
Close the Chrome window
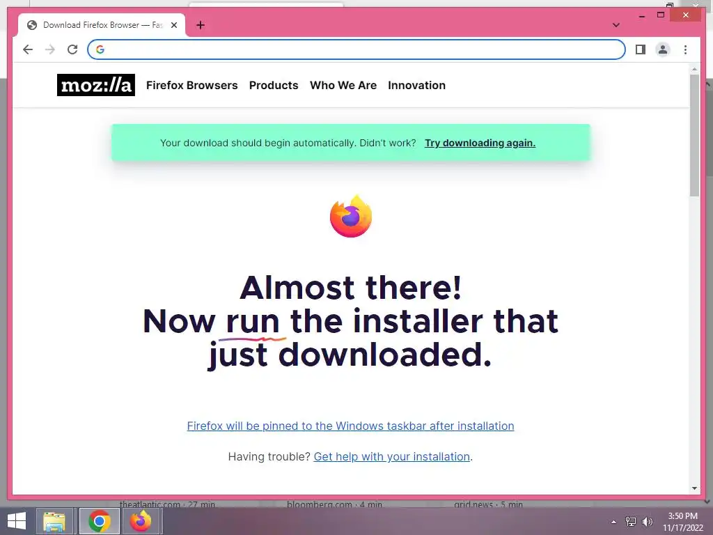click(686, 15)
